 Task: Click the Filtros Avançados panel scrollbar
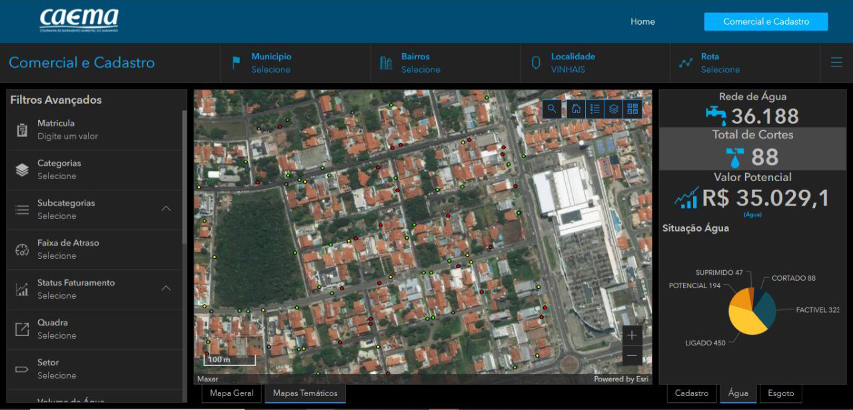click(185, 176)
